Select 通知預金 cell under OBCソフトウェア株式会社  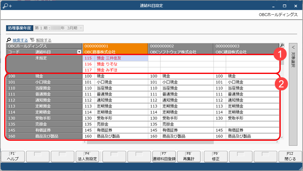[x=187, y=100]
